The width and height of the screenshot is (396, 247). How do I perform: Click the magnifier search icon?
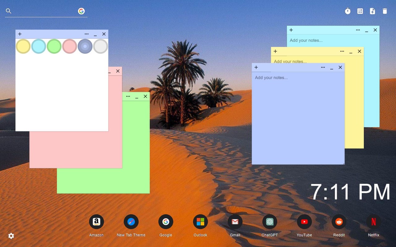9,11
